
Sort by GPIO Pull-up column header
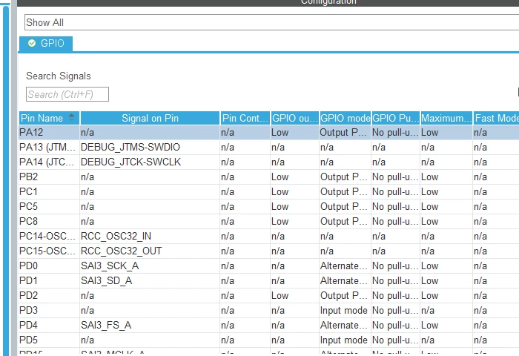[x=395, y=118]
